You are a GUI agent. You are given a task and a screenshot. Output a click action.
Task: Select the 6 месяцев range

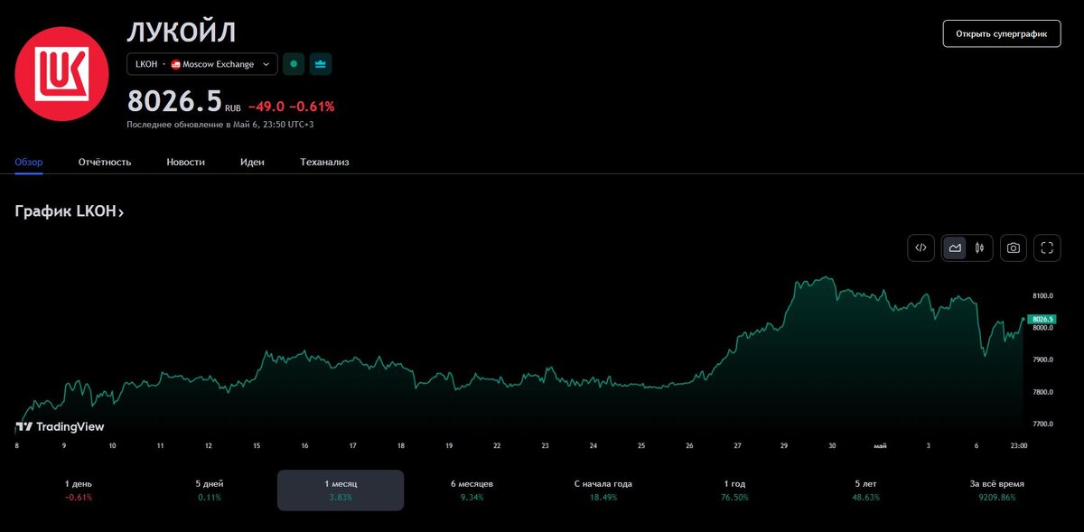[x=472, y=490]
